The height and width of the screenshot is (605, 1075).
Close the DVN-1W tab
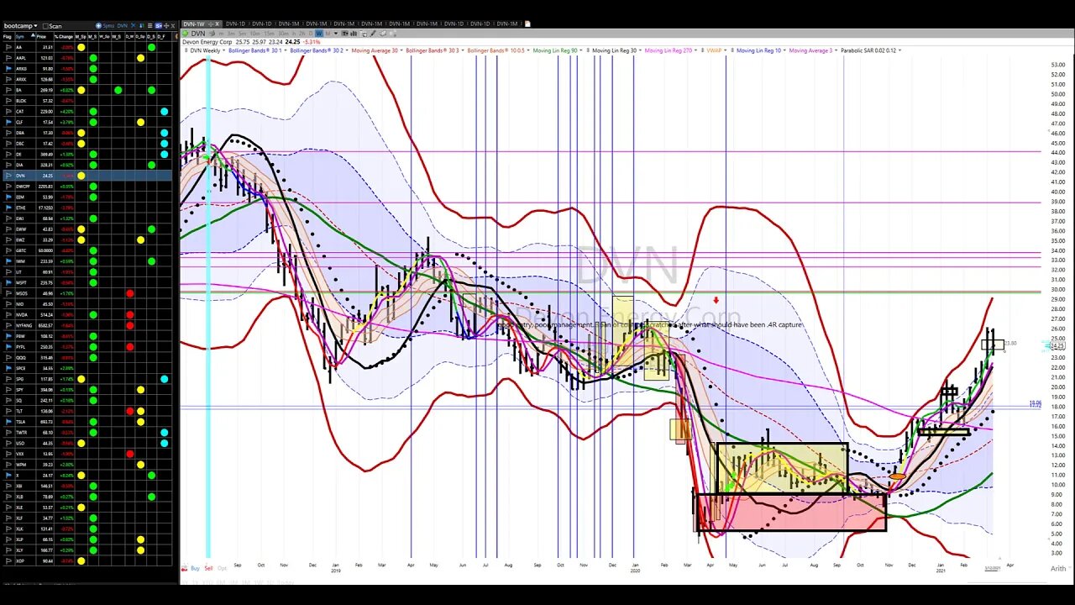pyautogui.click(x=217, y=24)
